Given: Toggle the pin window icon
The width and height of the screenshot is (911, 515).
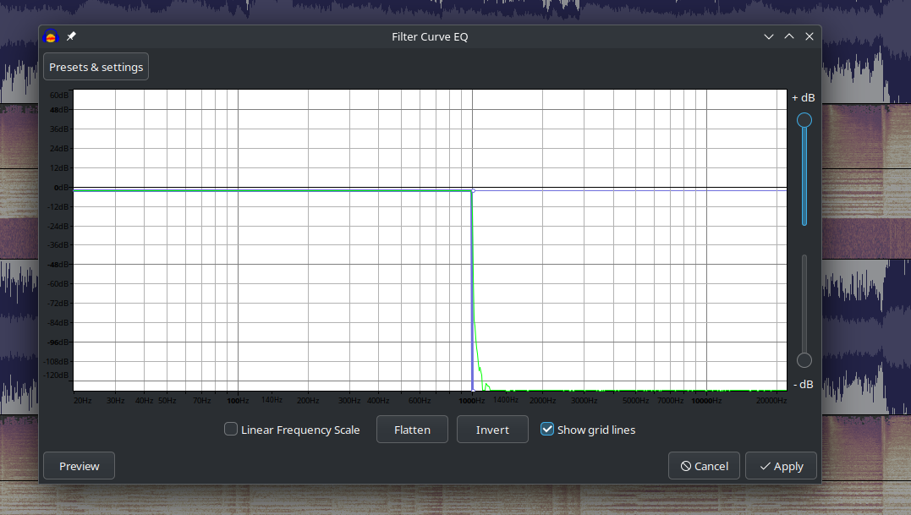Looking at the screenshot, I should point(71,36).
